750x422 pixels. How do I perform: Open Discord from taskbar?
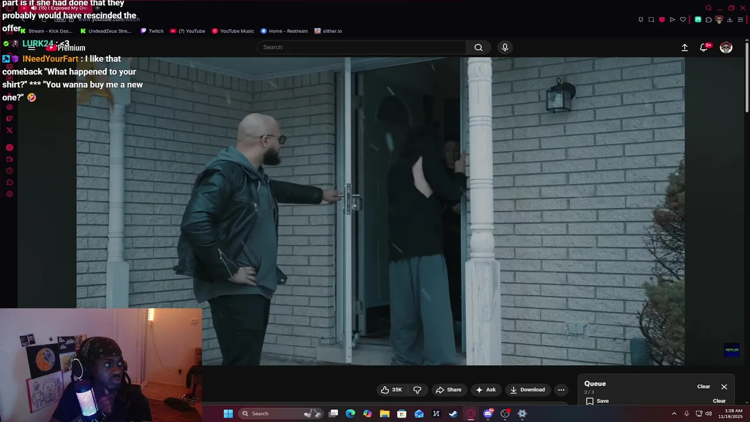point(487,414)
